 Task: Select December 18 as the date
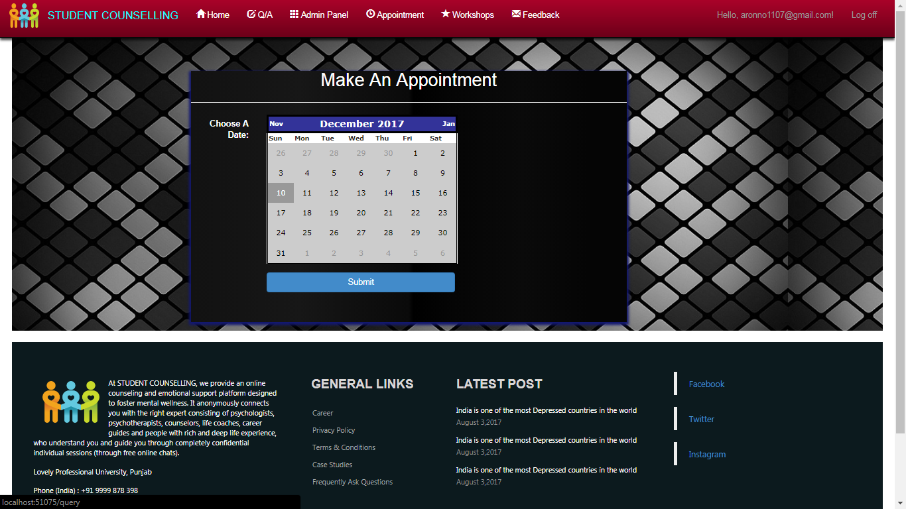pyautogui.click(x=306, y=213)
